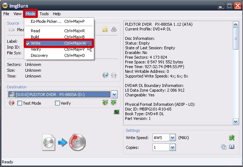Screen dimensions: 243x167
Task: Enable the Test Mode checkbox
Action: (20, 103)
